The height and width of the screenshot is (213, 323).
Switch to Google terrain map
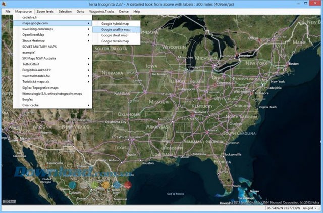click(115, 41)
